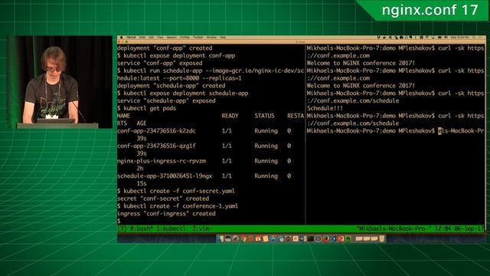Click the "Schedule!!!" output in right pane

(325, 108)
